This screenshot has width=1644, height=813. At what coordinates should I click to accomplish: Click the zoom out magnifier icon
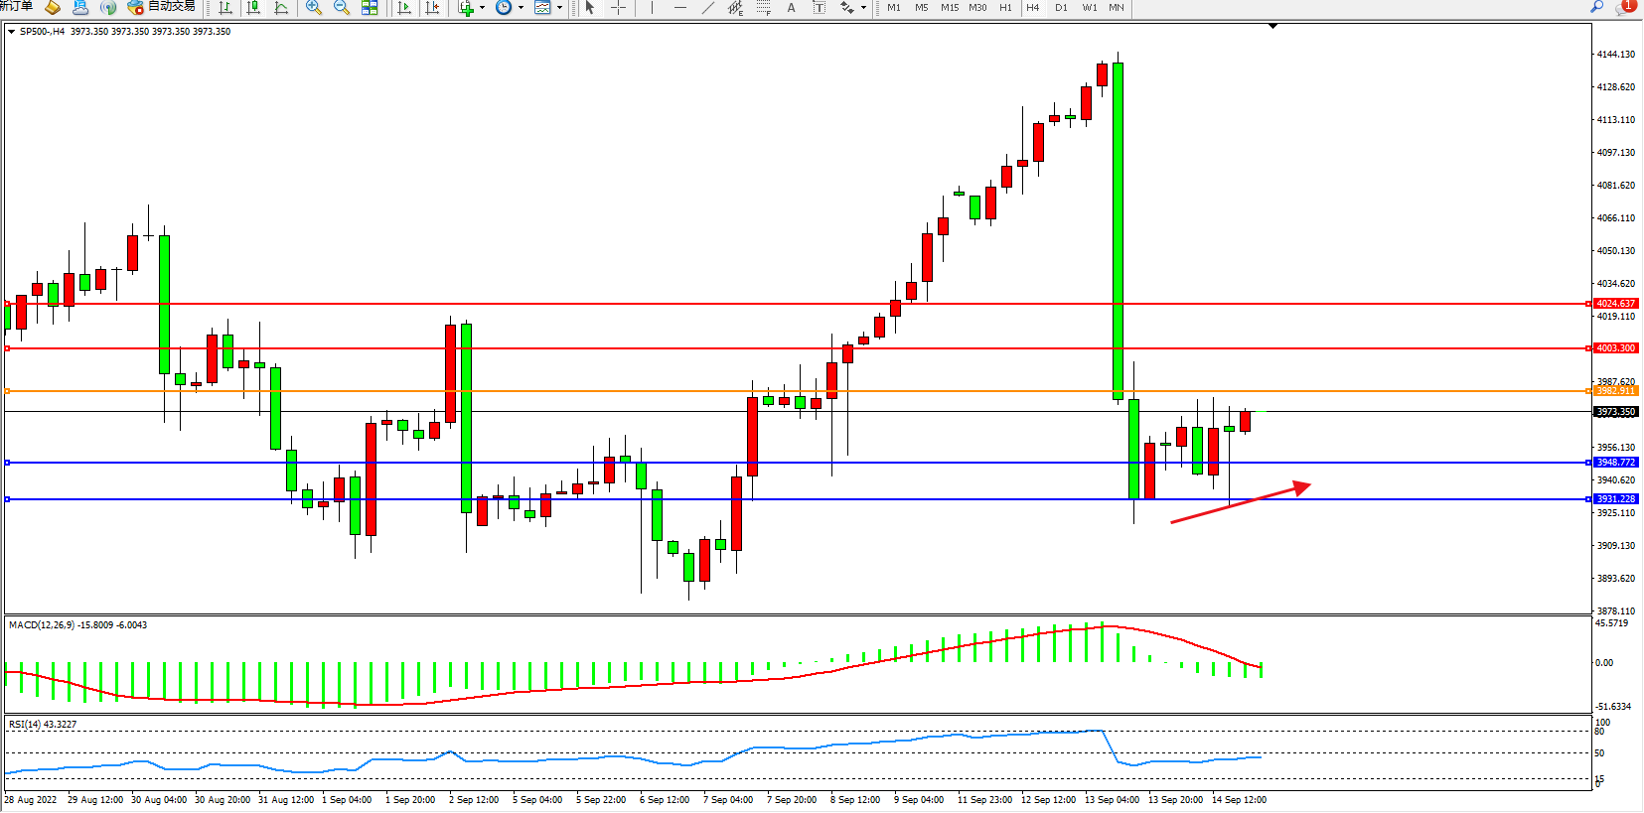(x=342, y=8)
